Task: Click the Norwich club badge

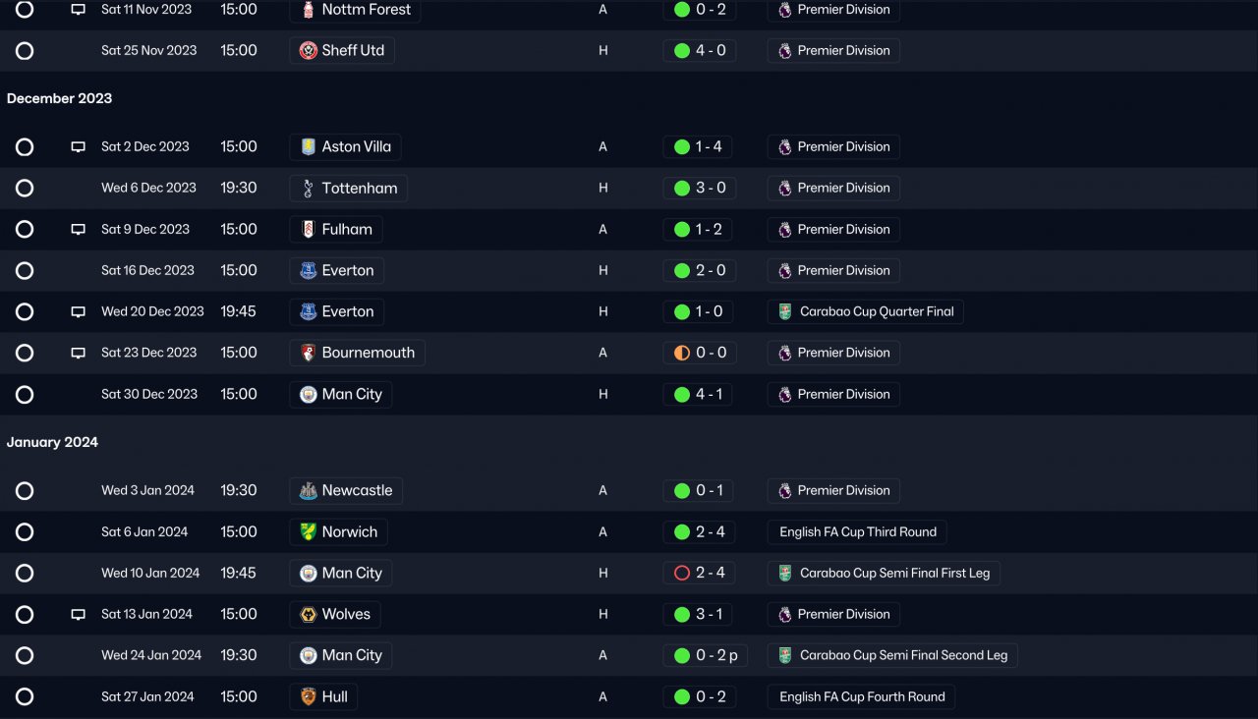Action: click(309, 532)
